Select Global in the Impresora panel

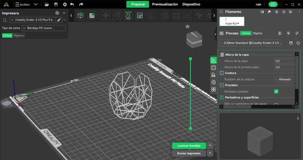coord(7,36)
